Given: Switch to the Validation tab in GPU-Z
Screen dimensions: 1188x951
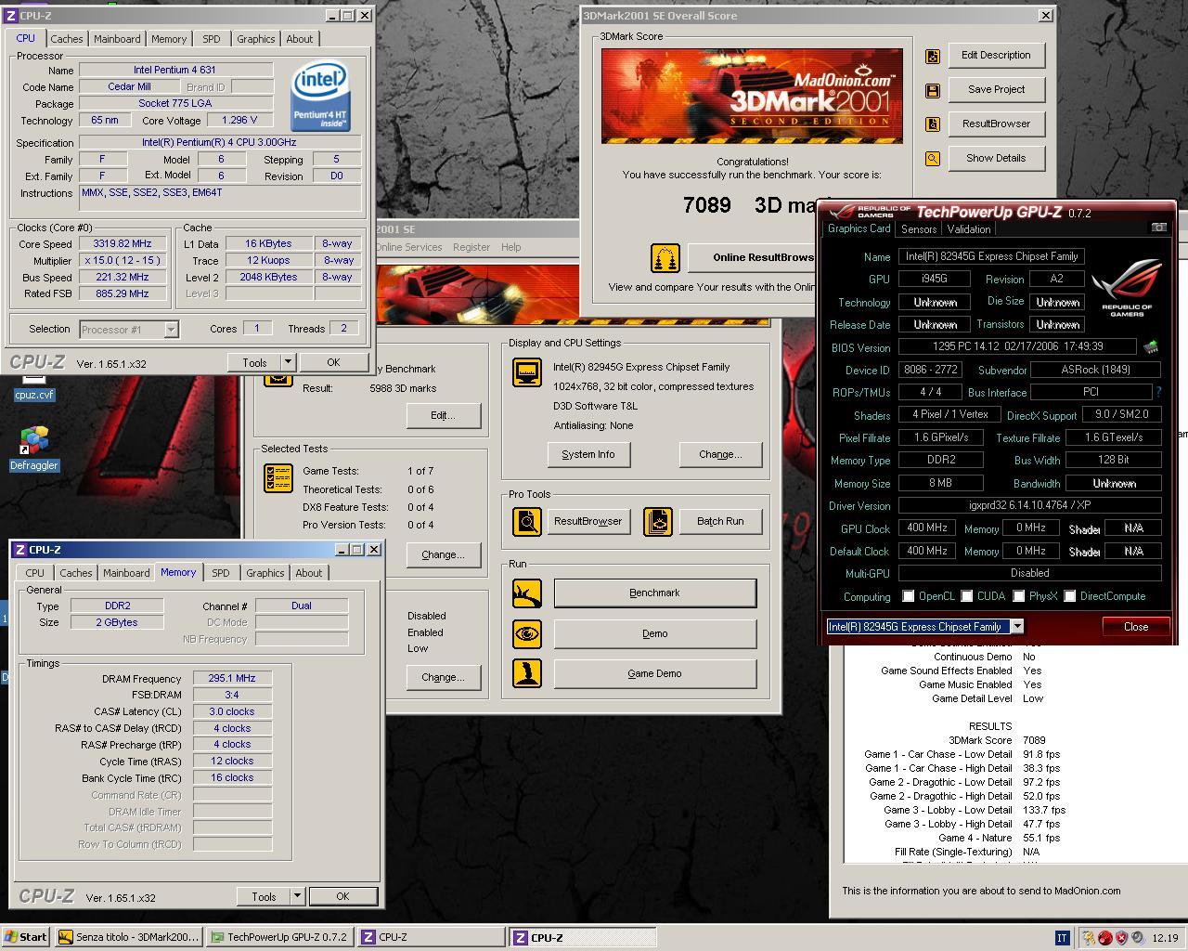Looking at the screenshot, I should 969,228.
